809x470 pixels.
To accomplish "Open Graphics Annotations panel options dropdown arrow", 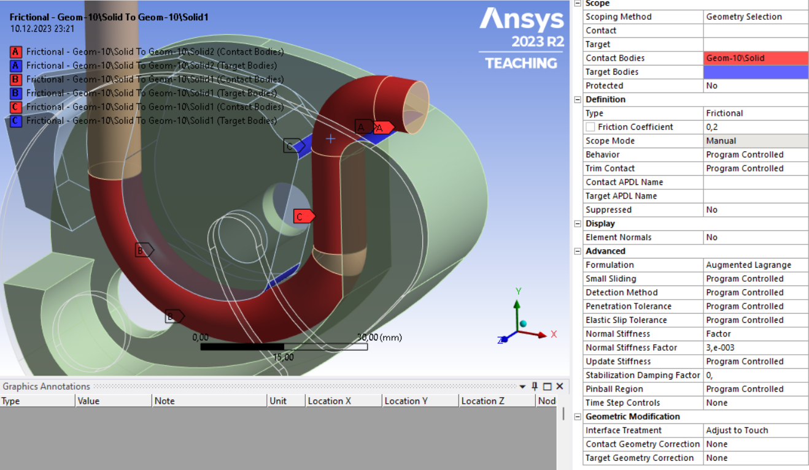I will click(x=523, y=387).
